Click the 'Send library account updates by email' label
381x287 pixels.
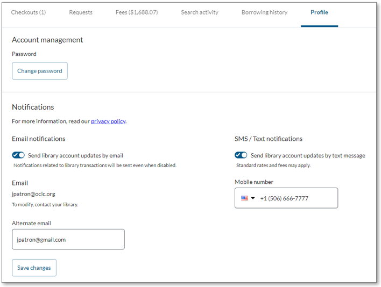coord(75,156)
